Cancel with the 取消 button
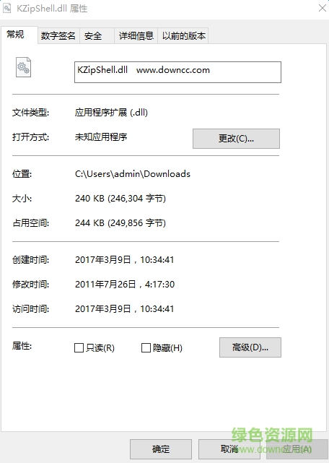Screen dimensions: 329x463 229,449
